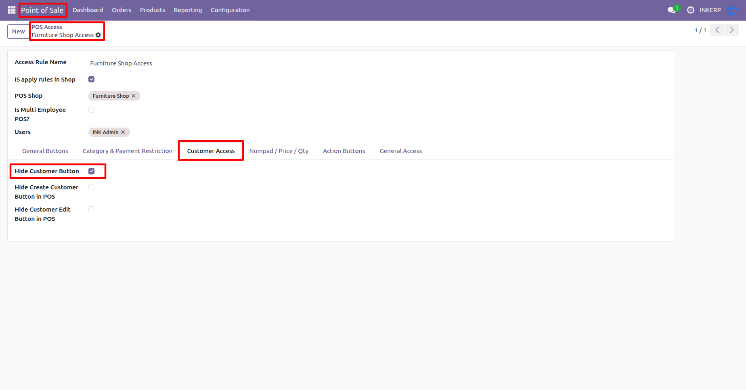Toggle IS apply rules in Shop checkbox
746x390 pixels.
[x=92, y=80]
